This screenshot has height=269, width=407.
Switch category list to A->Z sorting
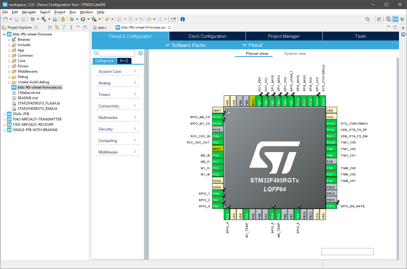point(124,61)
